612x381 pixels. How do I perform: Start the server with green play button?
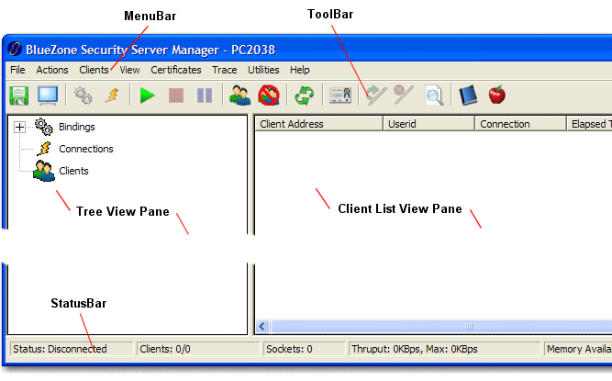coord(147,95)
